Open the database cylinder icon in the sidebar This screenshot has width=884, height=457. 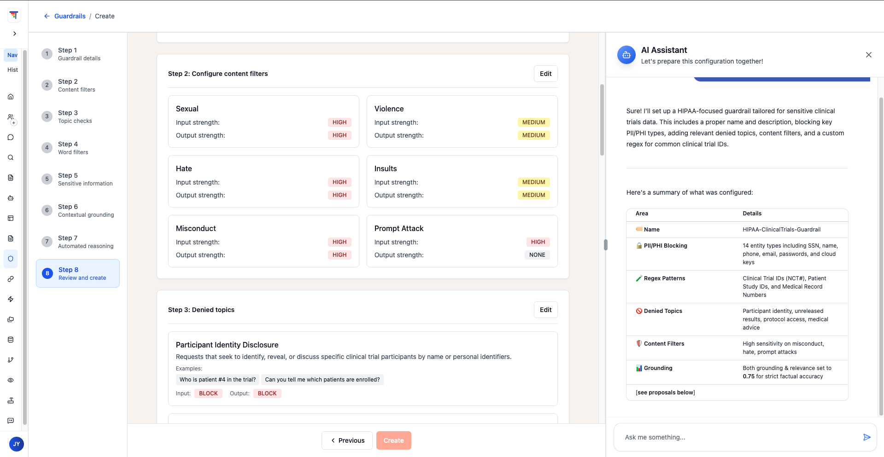click(11, 340)
